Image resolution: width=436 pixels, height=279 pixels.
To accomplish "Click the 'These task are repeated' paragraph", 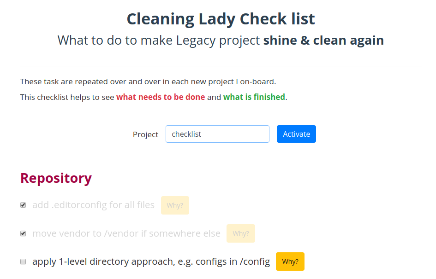I will pyautogui.click(x=148, y=81).
